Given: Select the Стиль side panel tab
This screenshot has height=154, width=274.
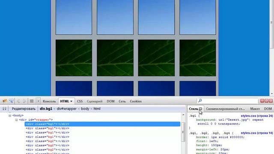Looking at the screenshot, I should coord(194,109).
